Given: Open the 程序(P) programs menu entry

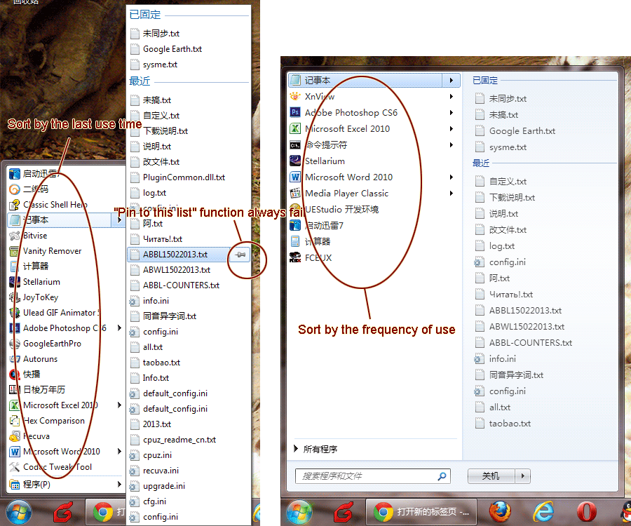Looking at the screenshot, I should (x=66, y=484).
